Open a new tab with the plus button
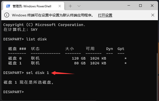The height and width of the screenshot is (101, 159). (x=70, y=6)
